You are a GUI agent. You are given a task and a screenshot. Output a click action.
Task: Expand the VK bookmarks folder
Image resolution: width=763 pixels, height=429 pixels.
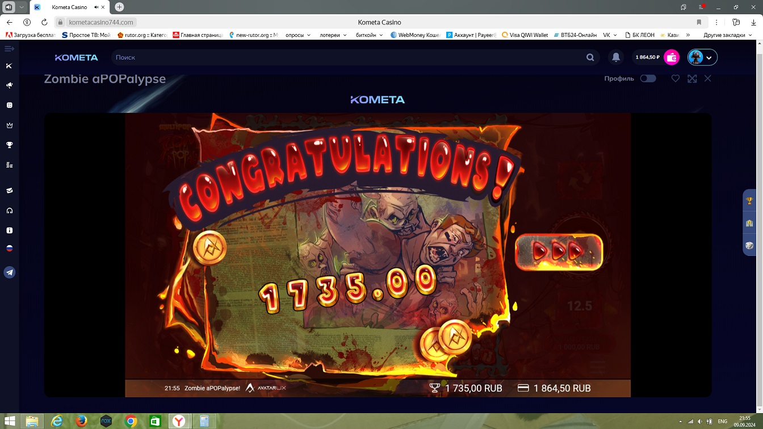point(610,35)
